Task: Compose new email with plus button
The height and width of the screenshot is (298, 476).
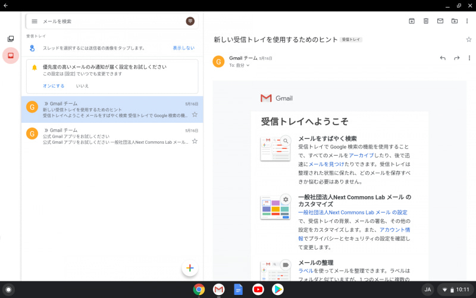Action: (190, 268)
